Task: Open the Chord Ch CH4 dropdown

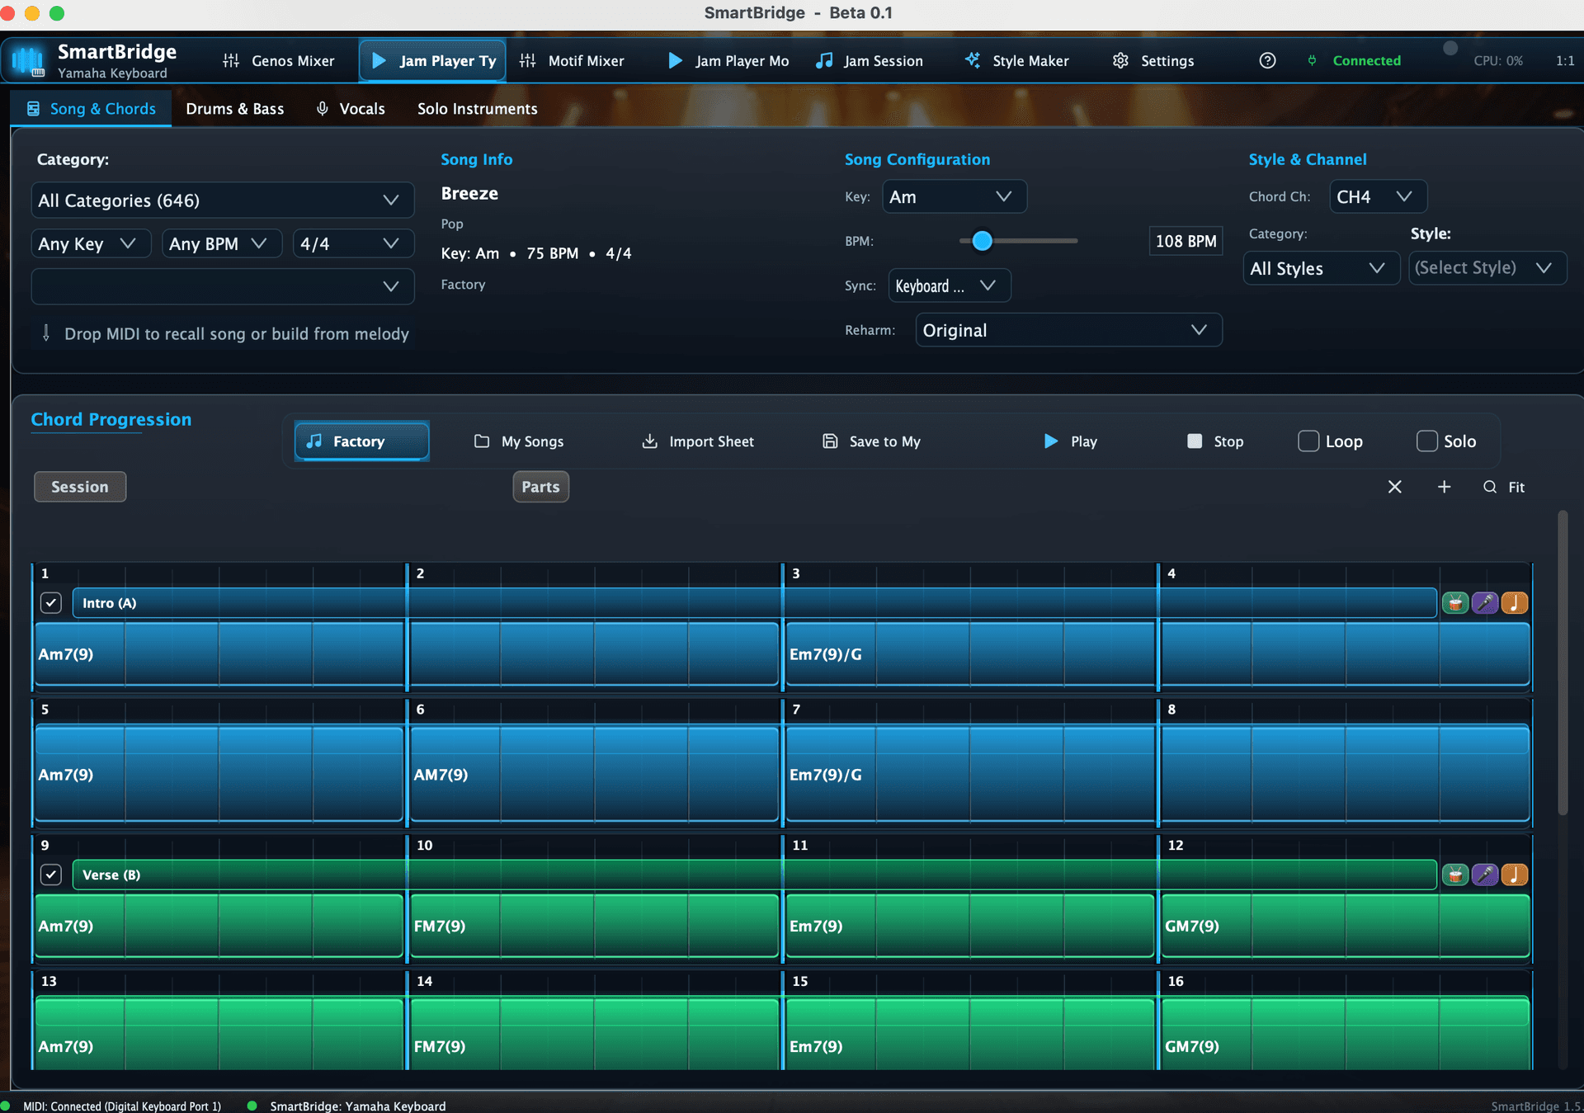Action: coord(1379,196)
